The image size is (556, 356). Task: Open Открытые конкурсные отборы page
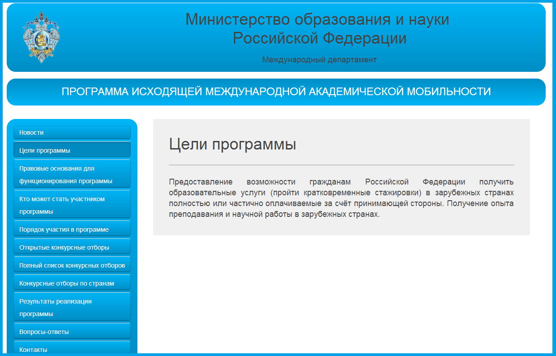[72, 247]
